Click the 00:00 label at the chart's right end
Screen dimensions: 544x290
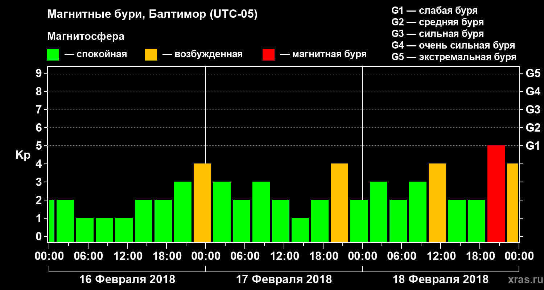tap(519, 256)
